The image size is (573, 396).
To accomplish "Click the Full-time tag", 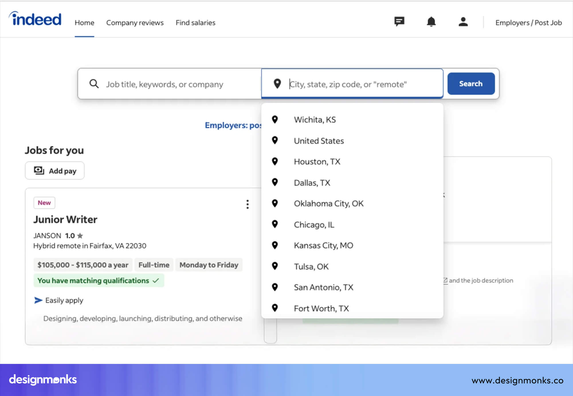I will (154, 265).
